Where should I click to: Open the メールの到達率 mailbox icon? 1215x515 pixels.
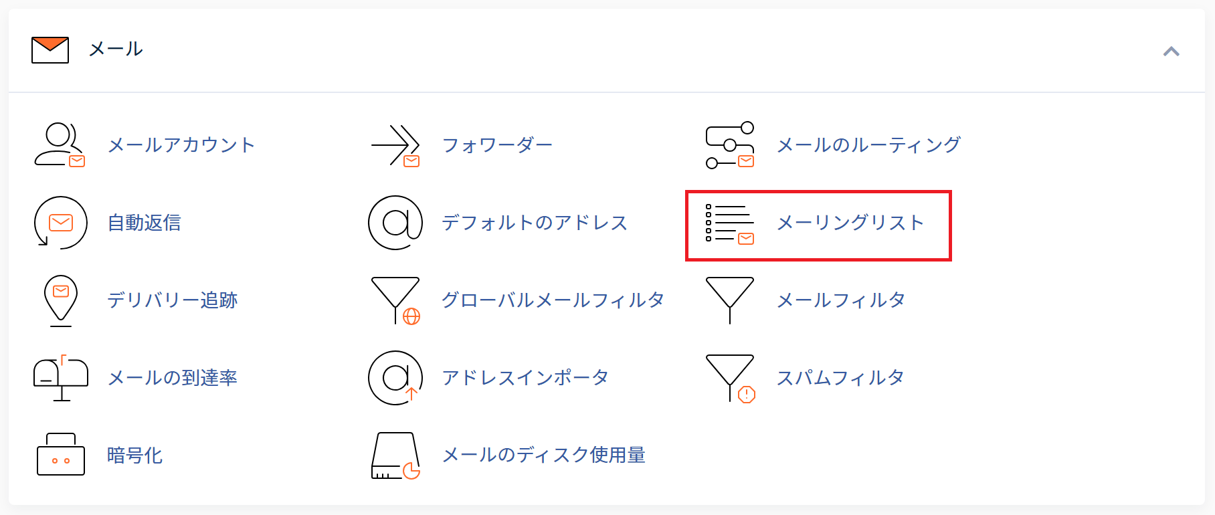pyautogui.click(x=61, y=378)
